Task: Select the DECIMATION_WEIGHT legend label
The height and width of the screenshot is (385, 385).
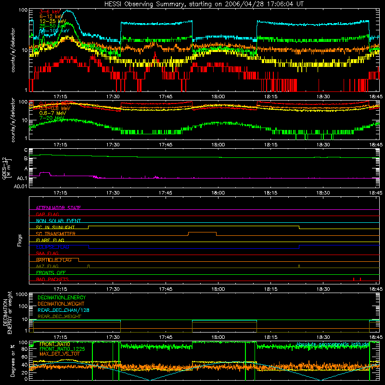Action: (61, 304)
